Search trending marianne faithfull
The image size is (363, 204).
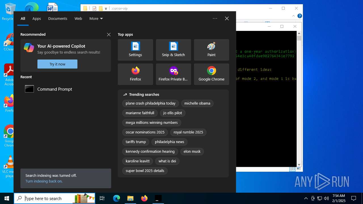point(140,113)
